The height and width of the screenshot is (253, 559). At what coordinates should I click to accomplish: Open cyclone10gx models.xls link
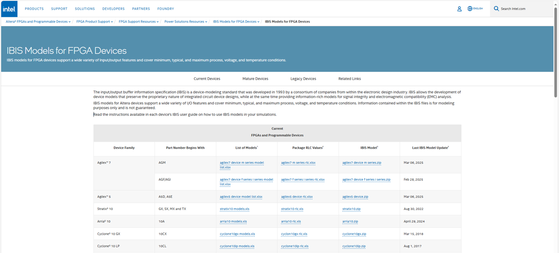237,234
